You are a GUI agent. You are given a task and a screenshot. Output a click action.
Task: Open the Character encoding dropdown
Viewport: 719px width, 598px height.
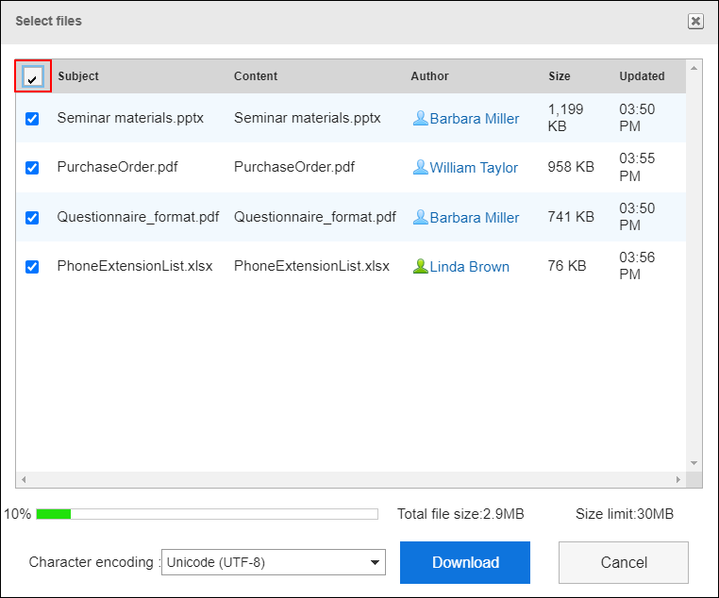[274, 562]
